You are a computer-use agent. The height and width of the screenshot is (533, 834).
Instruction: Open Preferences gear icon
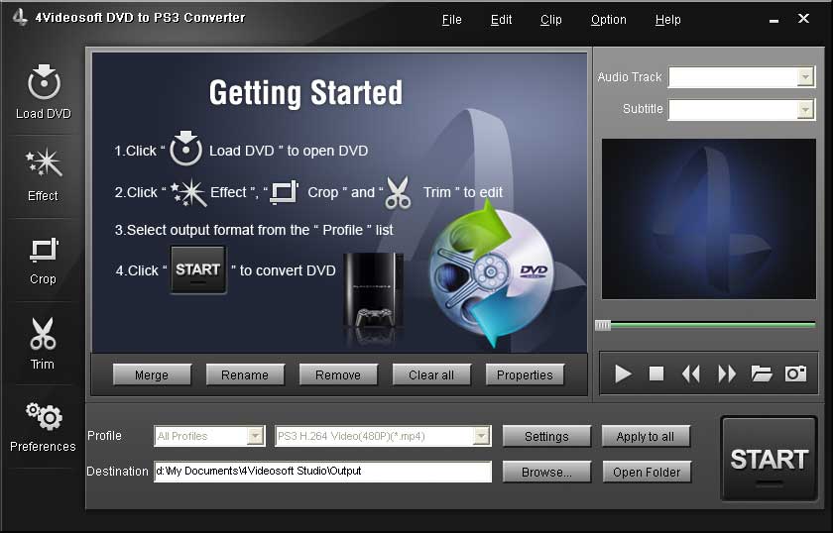(43, 417)
